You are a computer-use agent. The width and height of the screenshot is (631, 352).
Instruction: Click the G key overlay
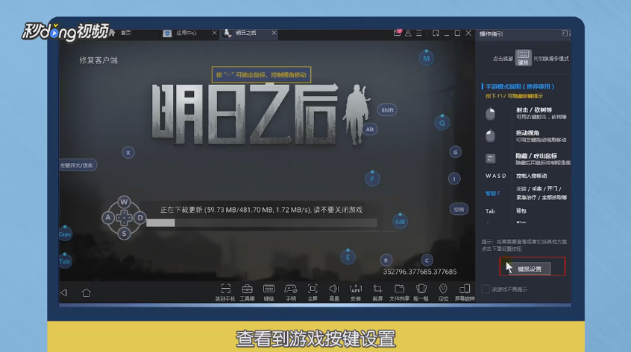pyautogui.click(x=455, y=152)
